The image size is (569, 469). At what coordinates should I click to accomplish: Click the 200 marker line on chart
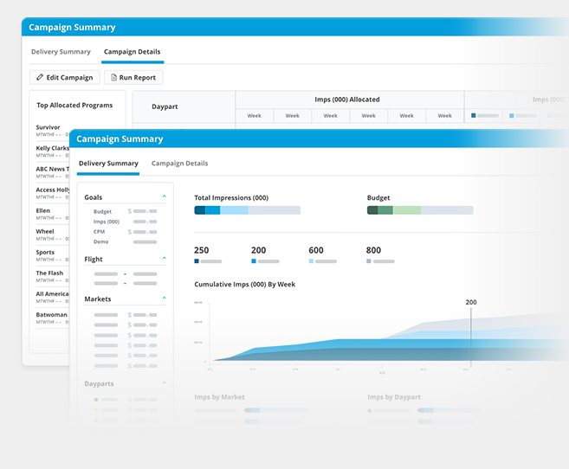tap(471, 337)
